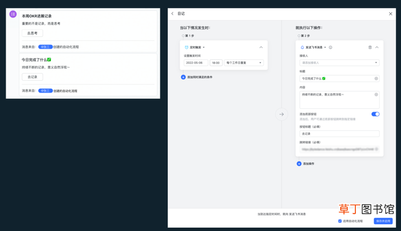Delete the step 2 action with trash icon
The height and width of the screenshot is (231, 401).
coord(370,48)
